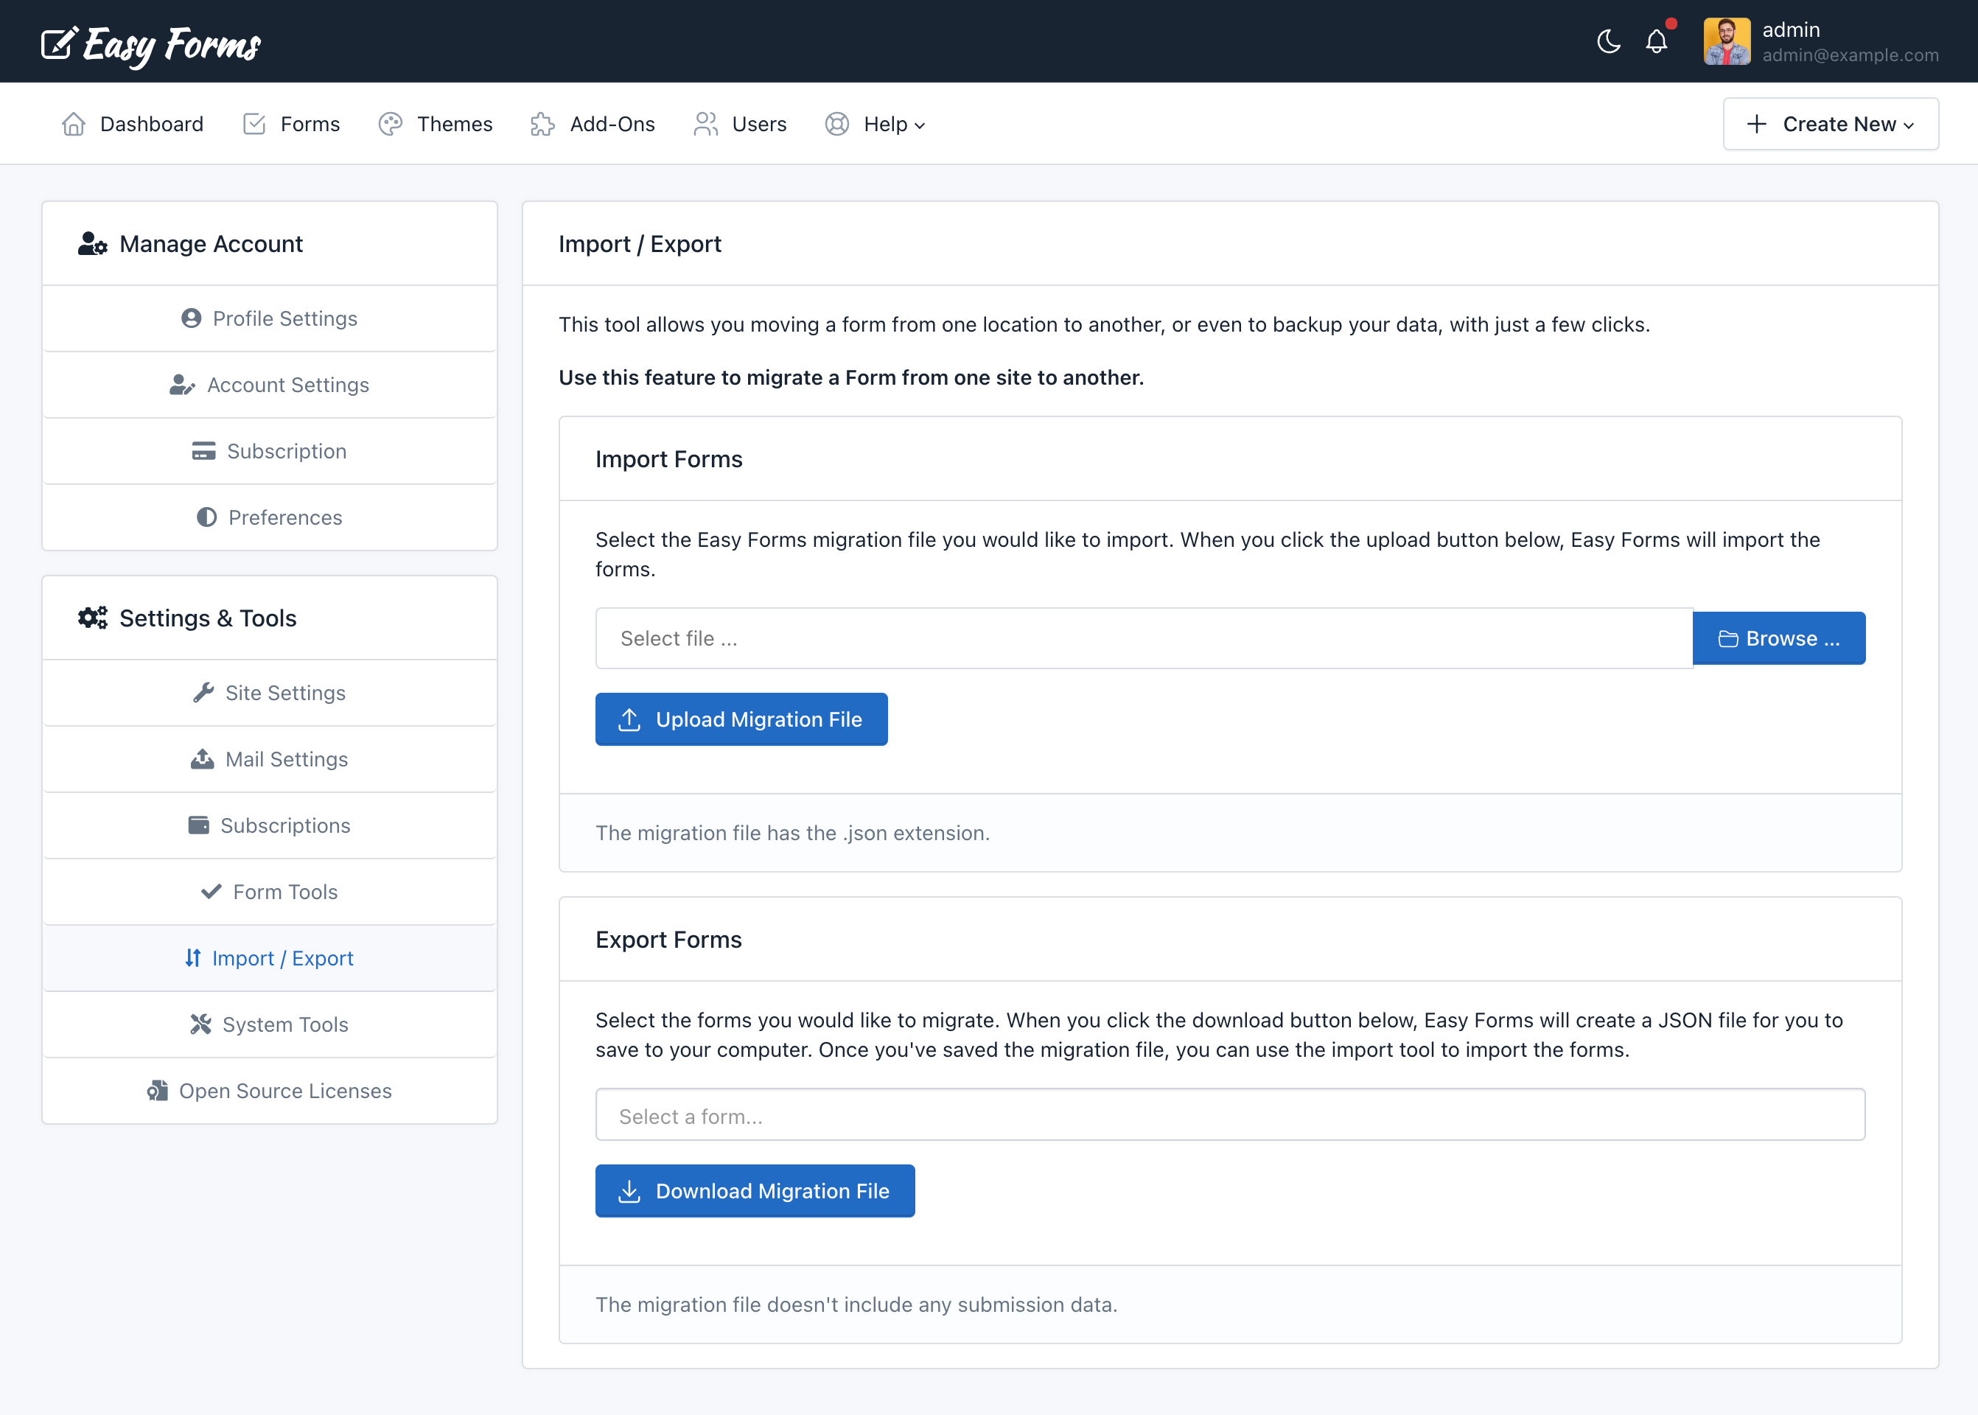This screenshot has width=1978, height=1415.
Task: Open Form Tools
Action: (269, 891)
